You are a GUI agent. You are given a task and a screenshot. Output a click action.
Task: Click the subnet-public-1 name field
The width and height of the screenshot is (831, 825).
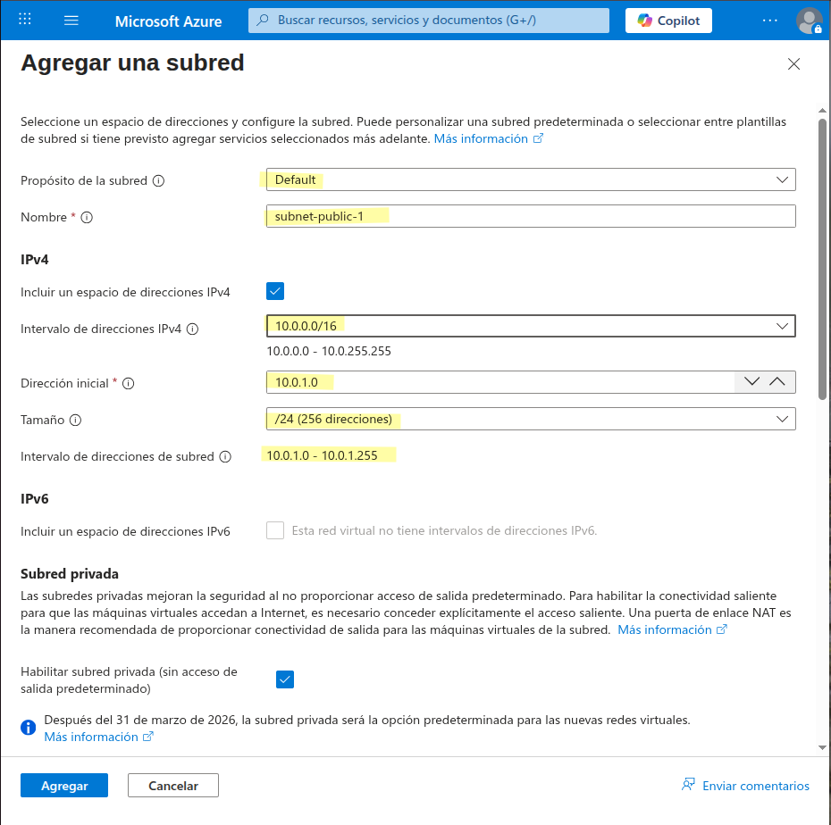[x=531, y=216]
